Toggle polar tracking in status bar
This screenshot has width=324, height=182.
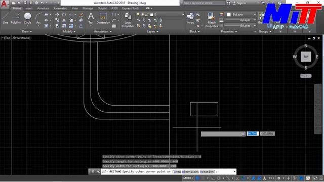[219, 178]
